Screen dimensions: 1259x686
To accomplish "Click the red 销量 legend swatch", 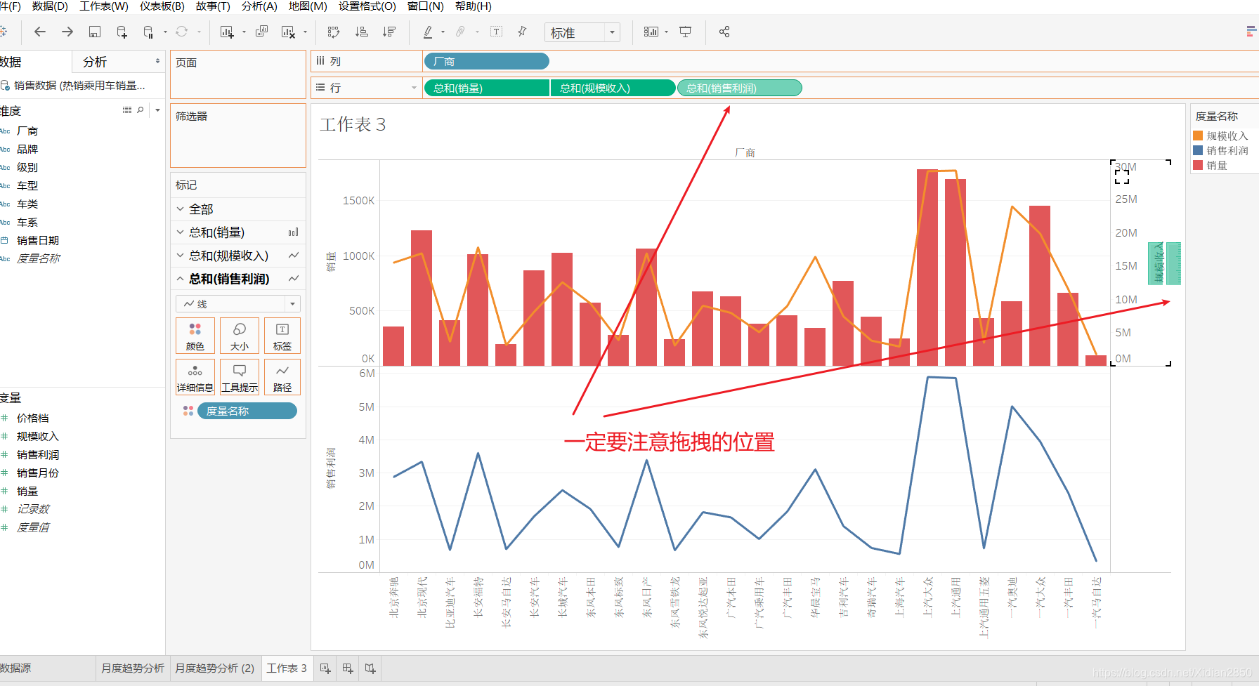I will [x=1198, y=165].
